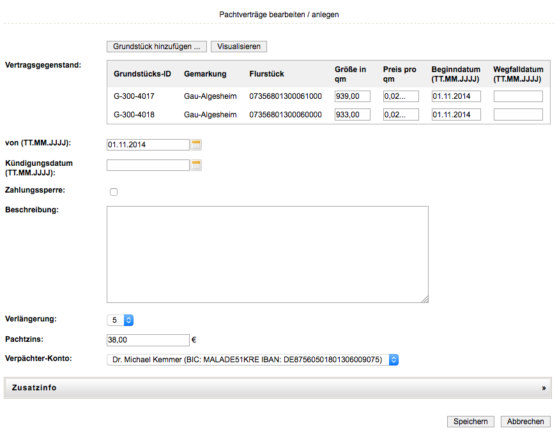
Task: Click Größe in qm field for G-300-4017
Action: point(352,96)
